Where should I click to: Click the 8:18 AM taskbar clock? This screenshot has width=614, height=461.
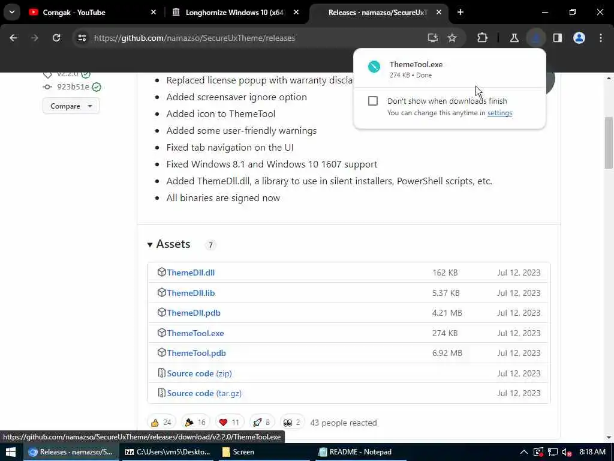[x=592, y=452]
